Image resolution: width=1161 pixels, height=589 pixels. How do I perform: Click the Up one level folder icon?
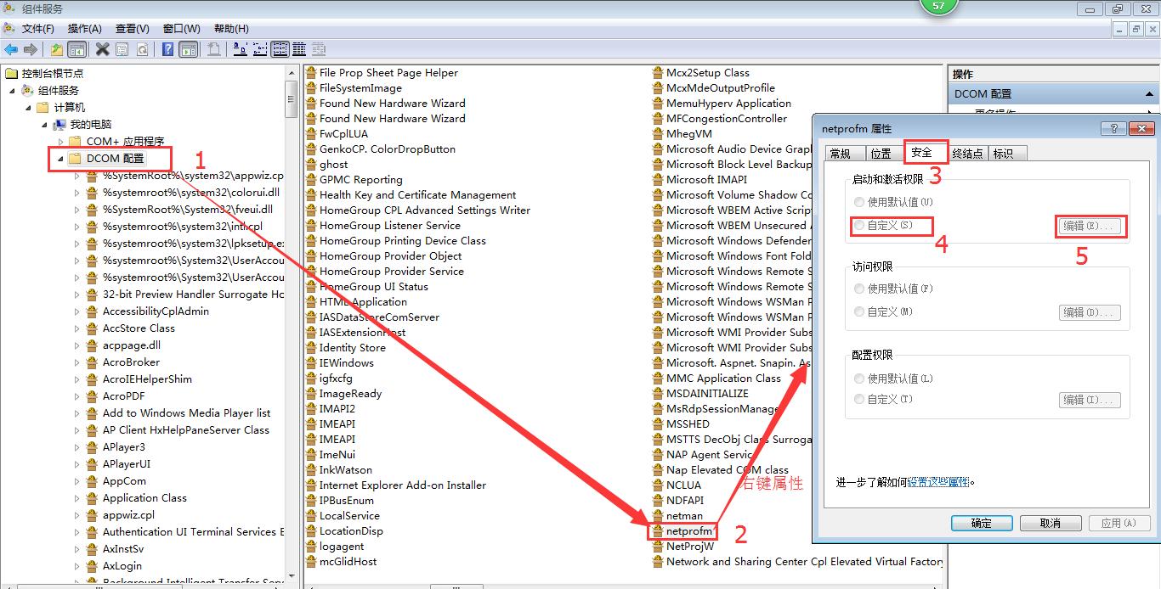click(57, 49)
